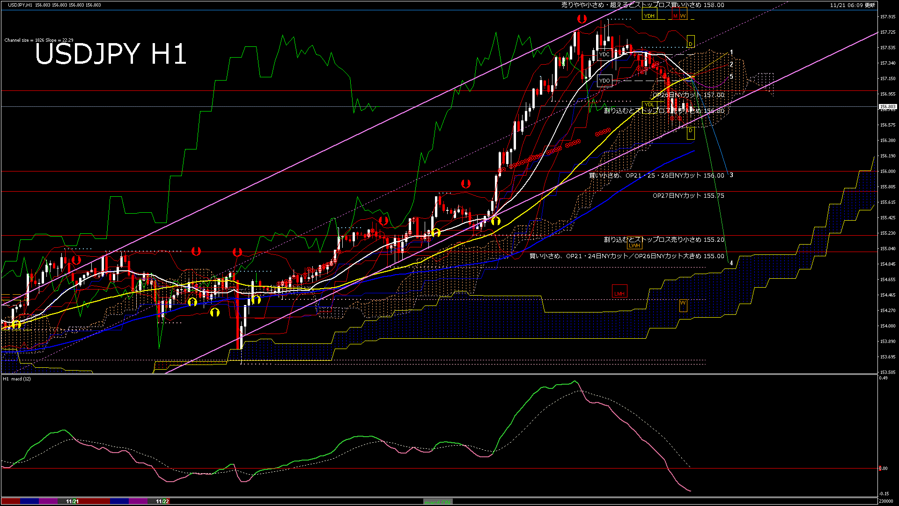Click the '11/21 06:09 更新' update timestamp
This screenshot has width=899, height=506.
click(852, 5)
